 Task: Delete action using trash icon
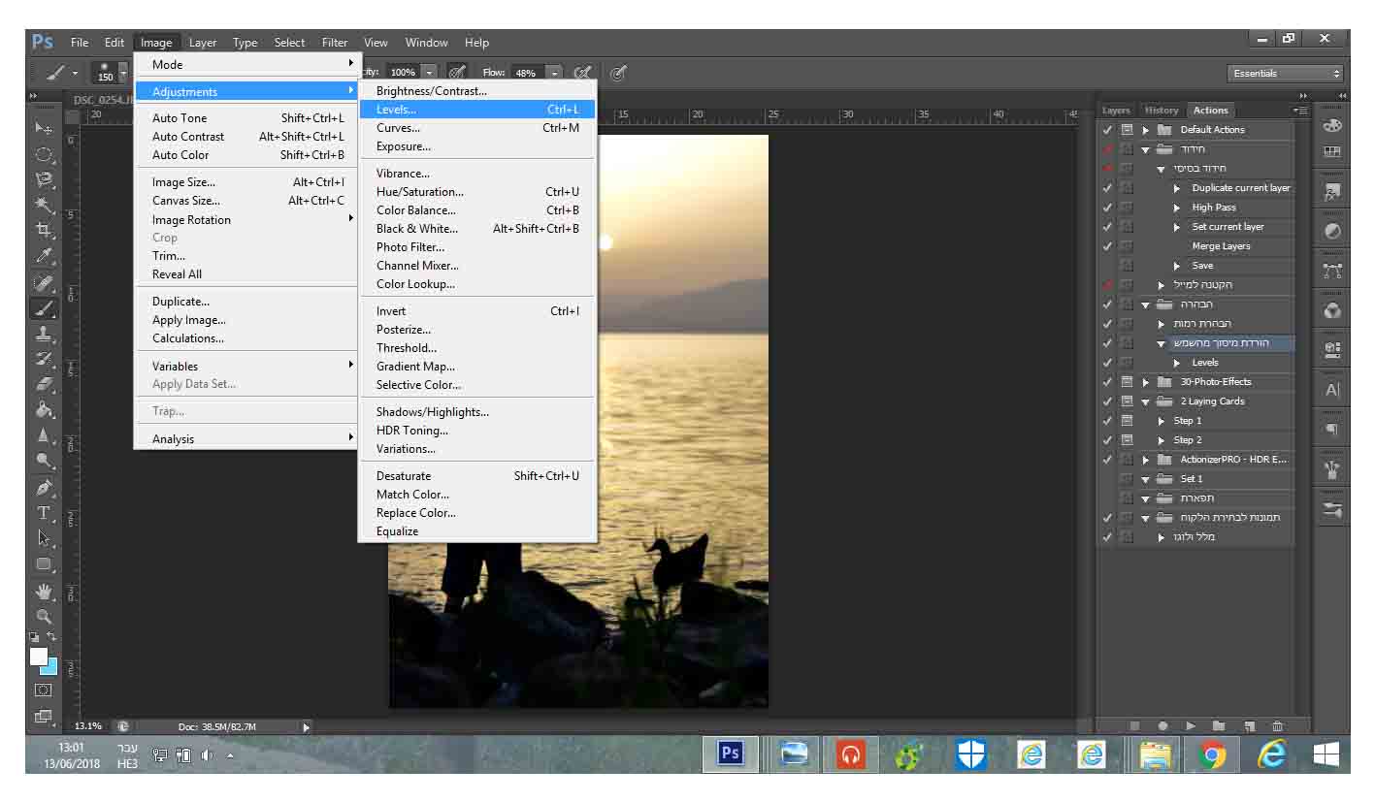(1277, 725)
